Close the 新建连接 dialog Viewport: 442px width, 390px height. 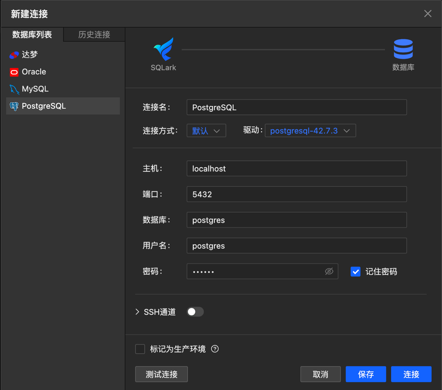click(x=428, y=14)
